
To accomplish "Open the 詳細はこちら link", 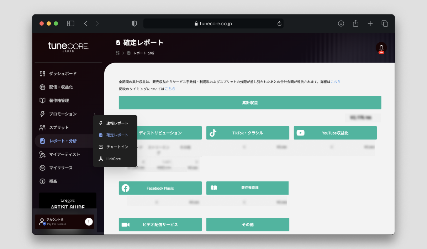I will point(336,82).
